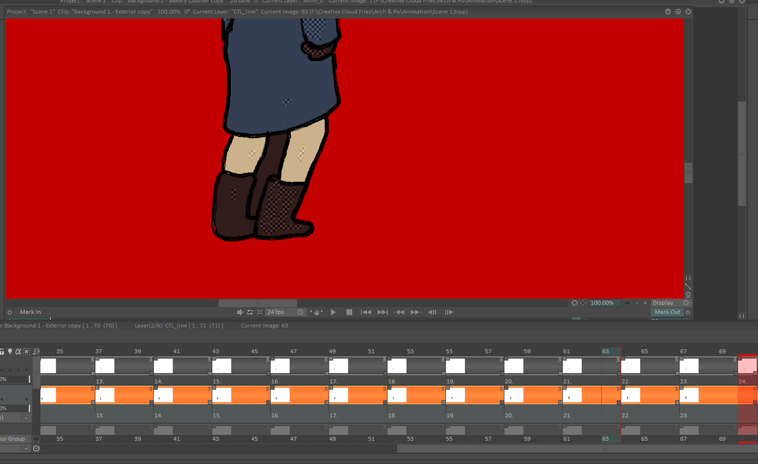Zoom out with the minus button
Image resolution: width=758 pixels, height=464 pixels.
tap(637, 303)
